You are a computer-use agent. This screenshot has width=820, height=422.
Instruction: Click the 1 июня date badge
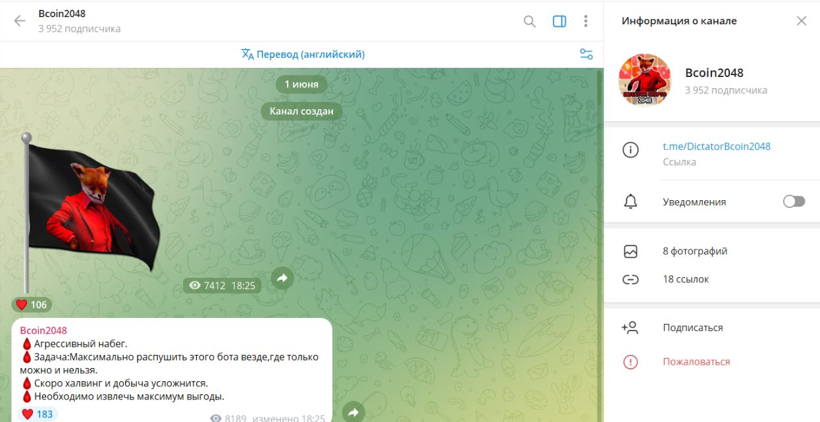301,84
